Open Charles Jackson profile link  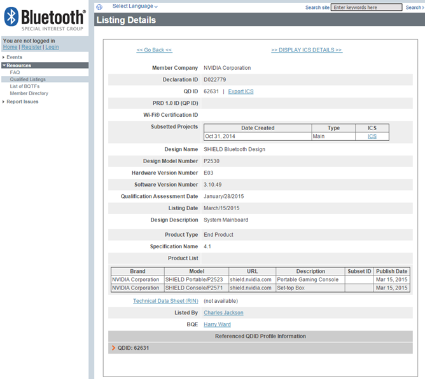click(223, 313)
